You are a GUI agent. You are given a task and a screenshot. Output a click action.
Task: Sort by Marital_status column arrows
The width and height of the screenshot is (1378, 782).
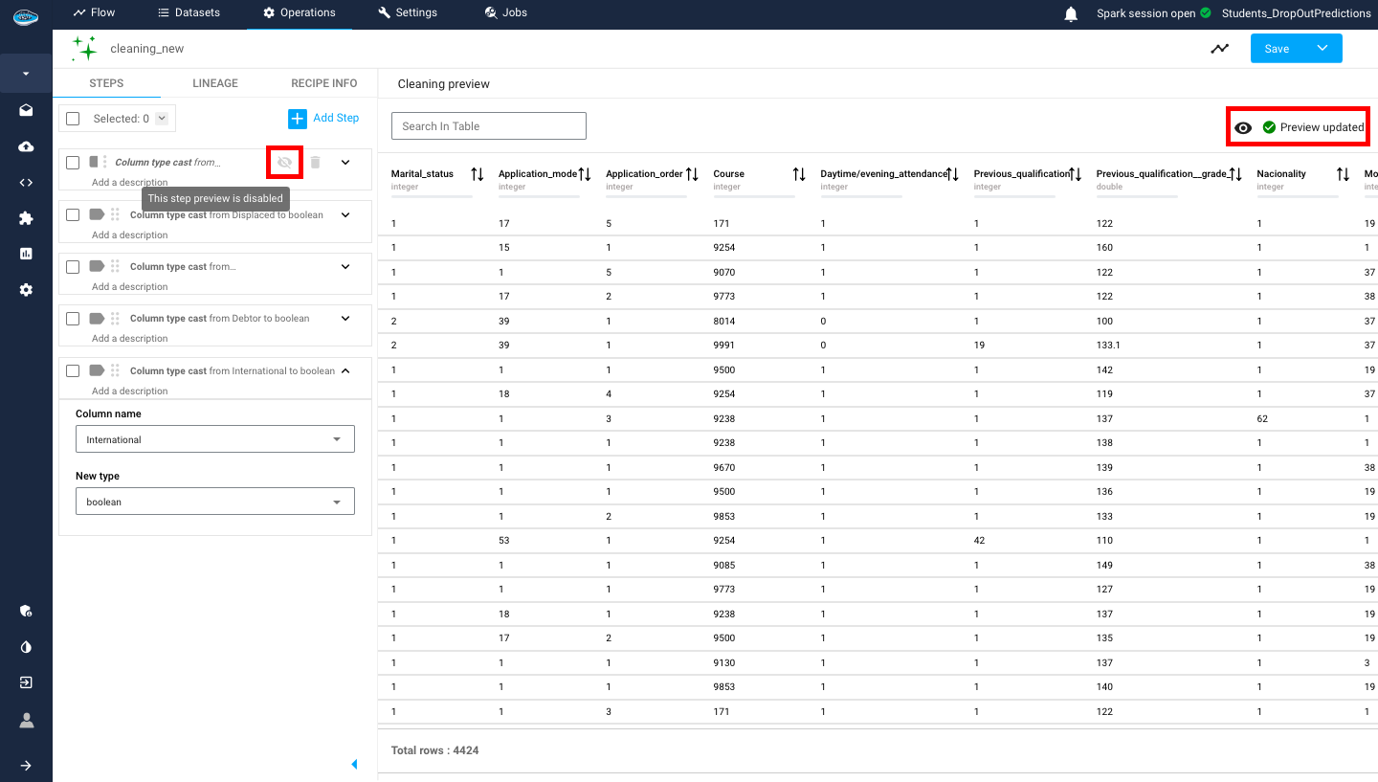[477, 174]
